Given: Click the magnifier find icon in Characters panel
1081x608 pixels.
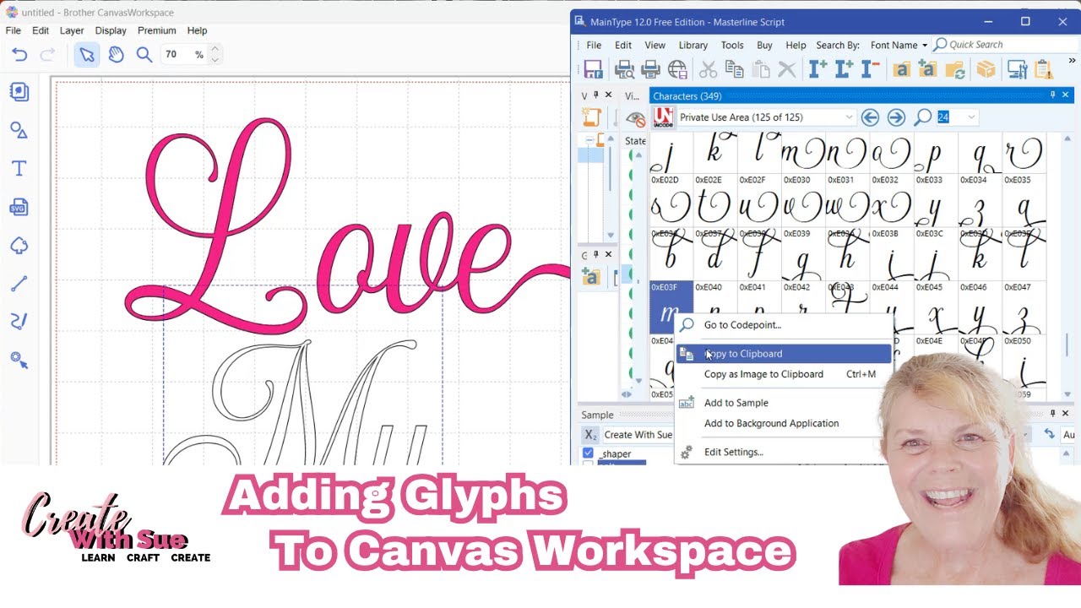Looking at the screenshot, I should 922,117.
